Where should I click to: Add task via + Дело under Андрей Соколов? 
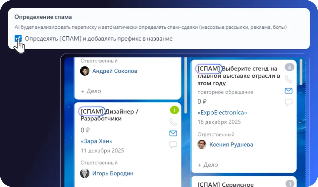coord(91,91)
